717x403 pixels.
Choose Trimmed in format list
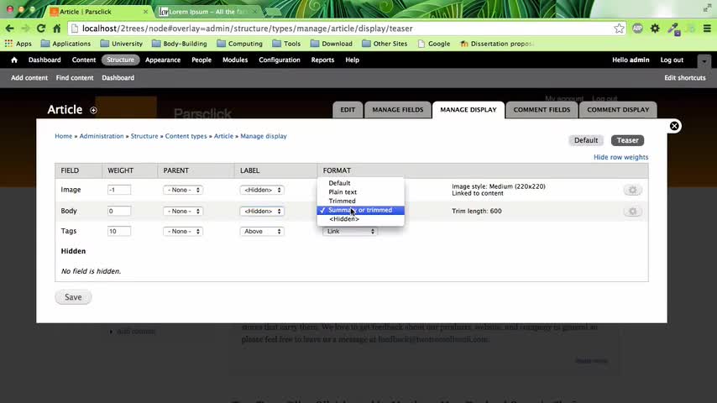(x=360, y=201)
